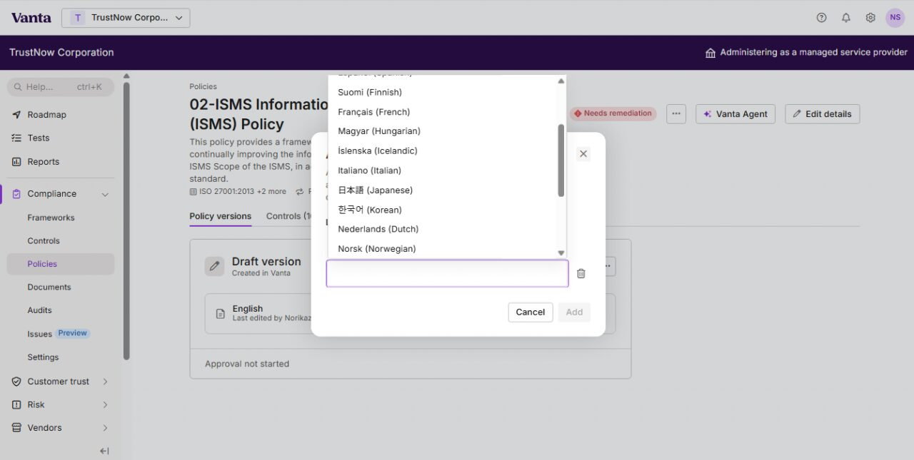This screenshot has width=914, height=460.
Task: Click the sidebar scrollbar thumb
Action: coord(126,221)
